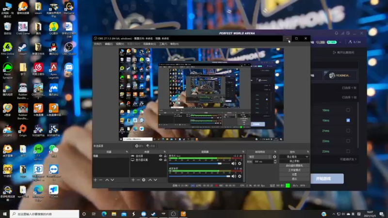
Task: Decrease transition duration with down stepper
Action: (x=275, y=163)
